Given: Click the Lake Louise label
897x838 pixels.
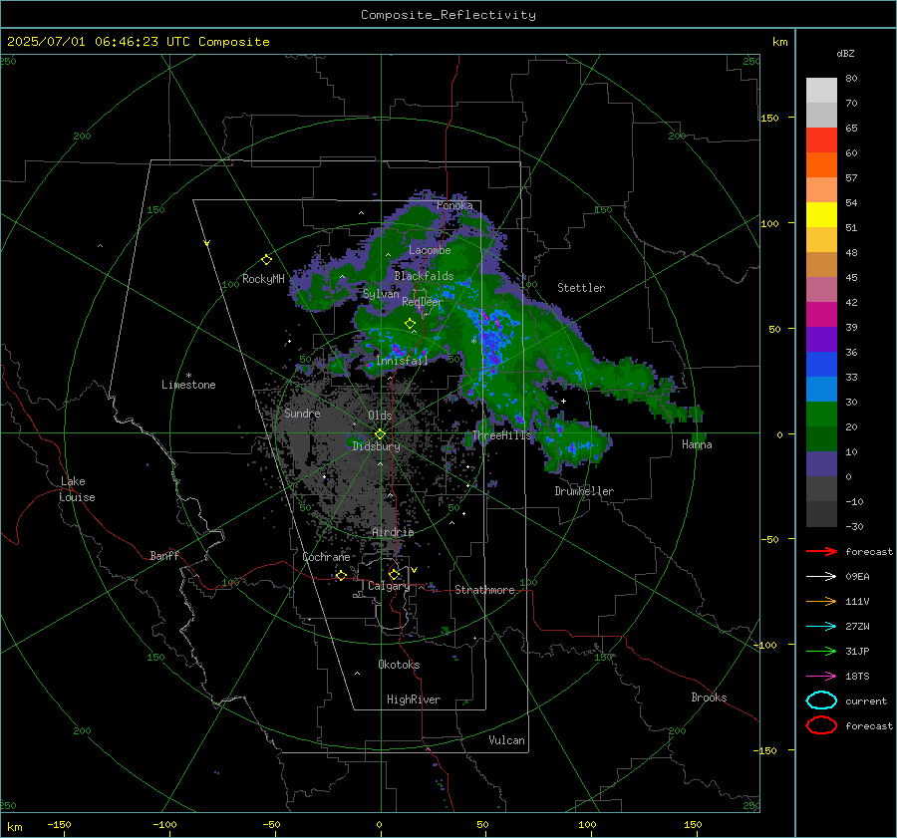Looking at the screenshot, I should click(x=77, y=489).
